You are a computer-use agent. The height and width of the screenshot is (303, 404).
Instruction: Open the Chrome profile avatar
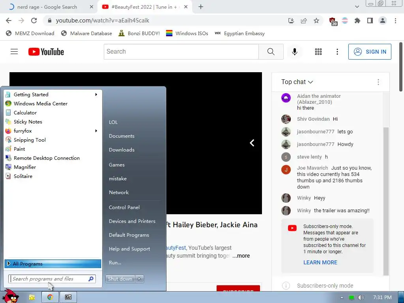click(383, 21)
